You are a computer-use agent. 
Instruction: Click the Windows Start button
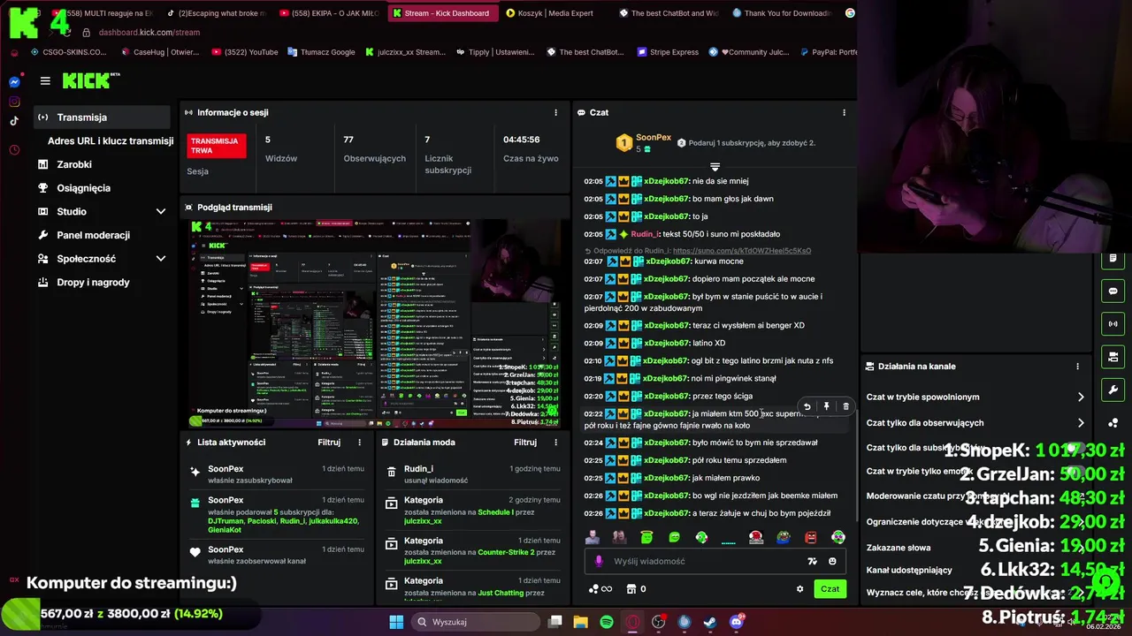[396, 622]
